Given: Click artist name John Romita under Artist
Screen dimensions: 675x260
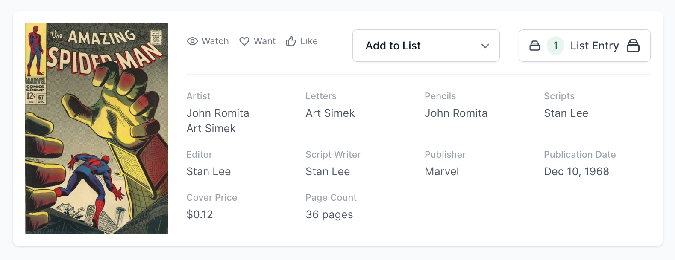Looking at the screenshot, I should [217, 113].
